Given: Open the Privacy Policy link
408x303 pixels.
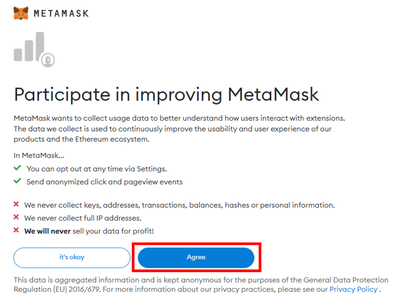Looking at the screenshot, I should tap(353, 289).
